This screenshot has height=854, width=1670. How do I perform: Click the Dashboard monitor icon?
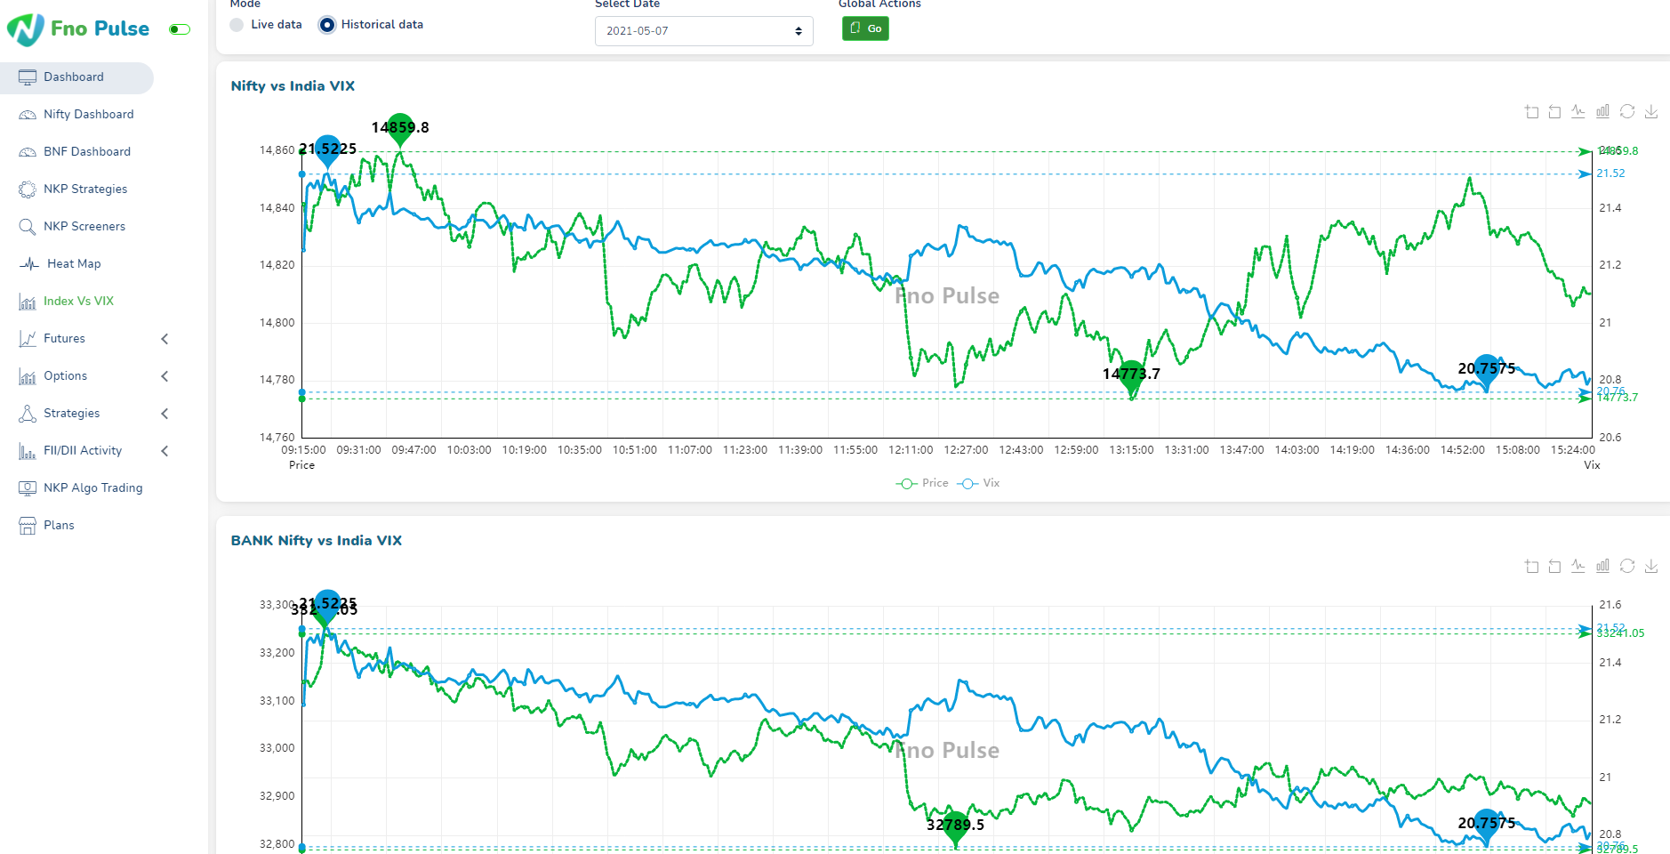28,77
